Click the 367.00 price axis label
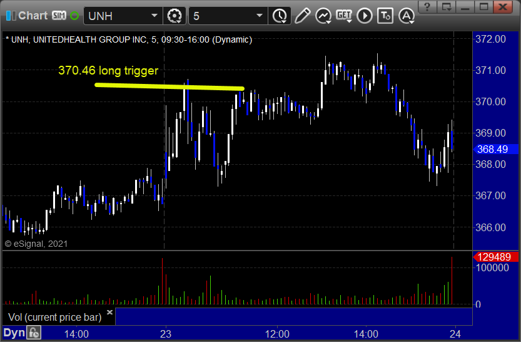Viewport: 521px width, 342px height. (490, 195)
